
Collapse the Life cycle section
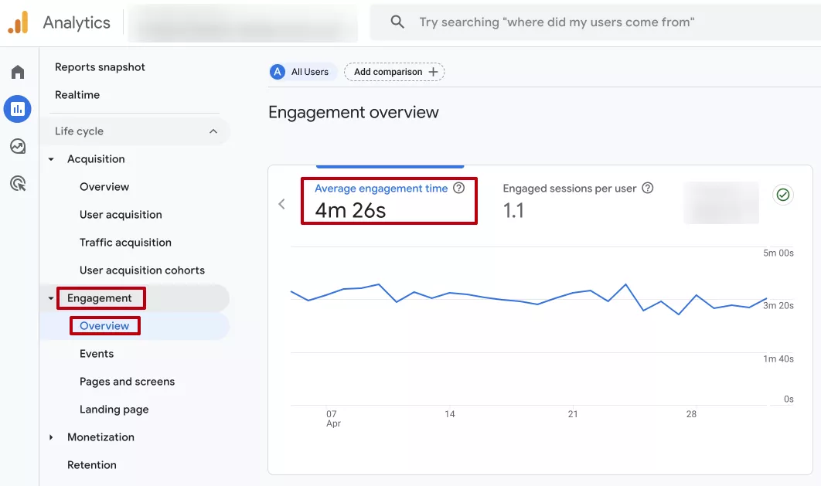pyautogui.click(x=213, y=131)
